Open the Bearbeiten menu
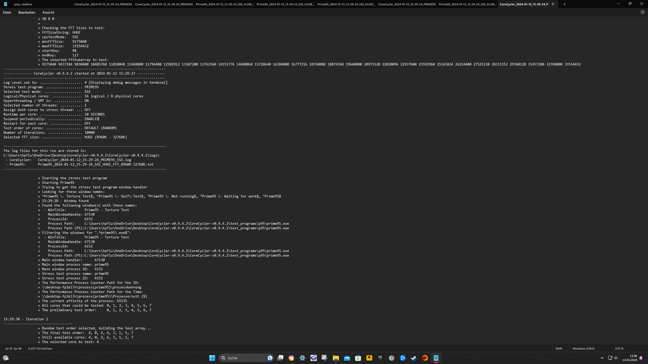 (x=27, y=12)
